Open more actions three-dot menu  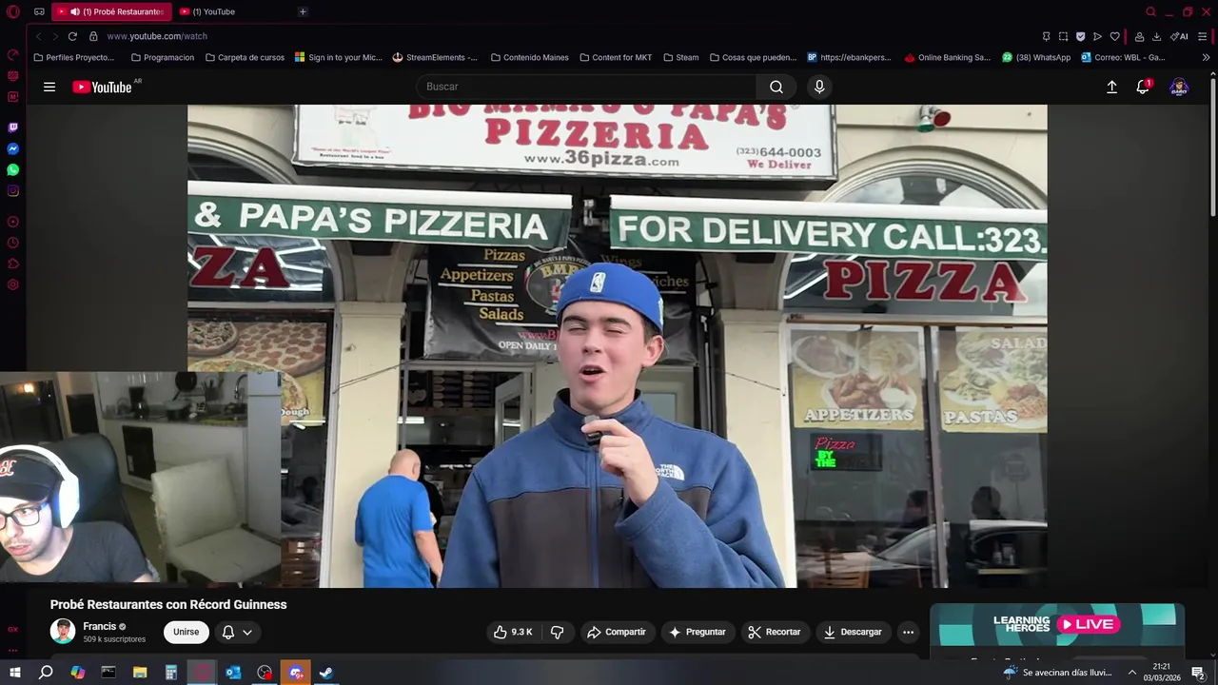point(908,632)
